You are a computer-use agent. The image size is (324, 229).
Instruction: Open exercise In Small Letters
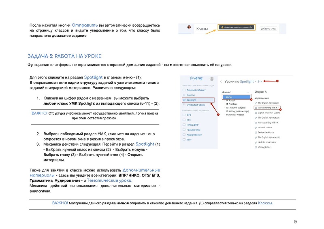[x=265, y=127]
